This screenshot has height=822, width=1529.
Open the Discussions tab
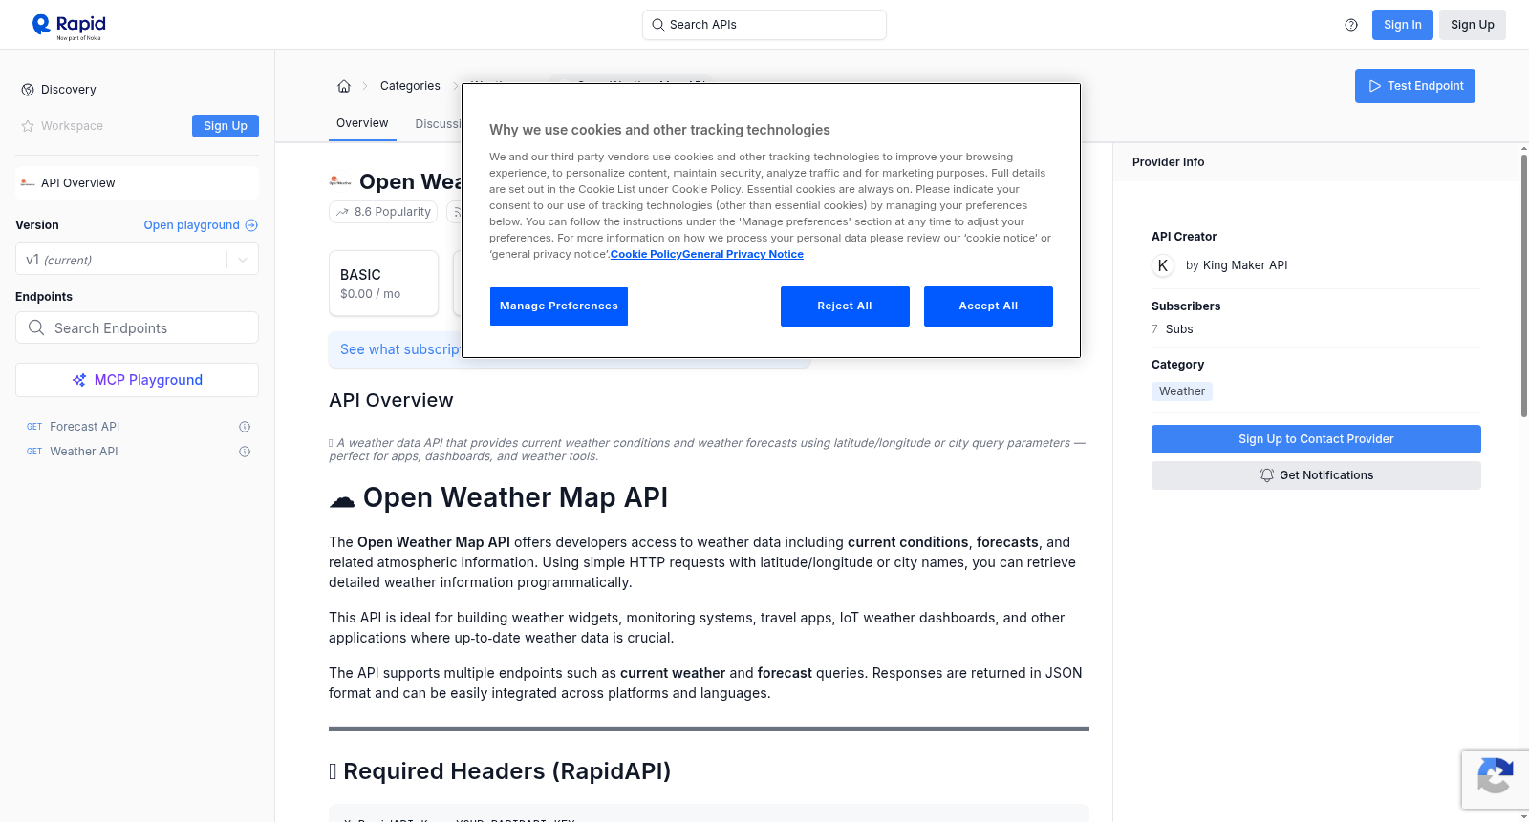point(438,124)
